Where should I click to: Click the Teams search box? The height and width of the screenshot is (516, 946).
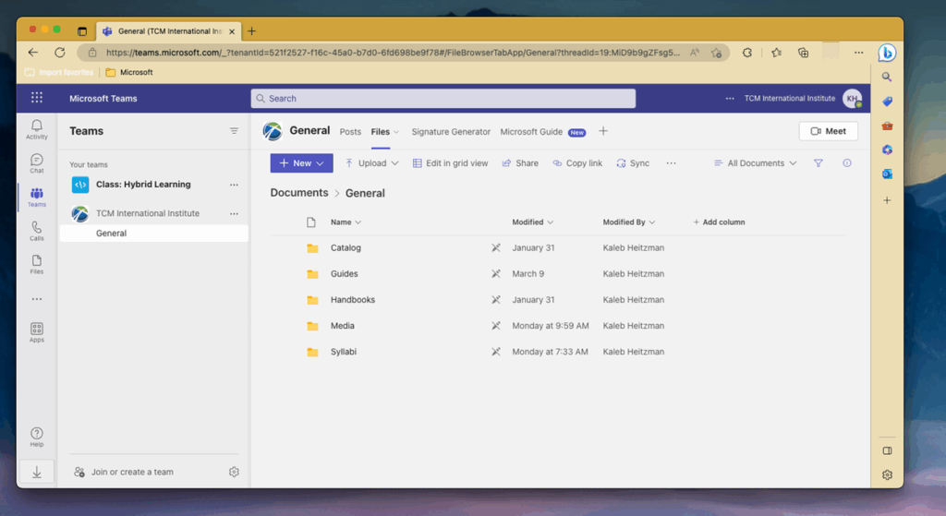point(443,98)
